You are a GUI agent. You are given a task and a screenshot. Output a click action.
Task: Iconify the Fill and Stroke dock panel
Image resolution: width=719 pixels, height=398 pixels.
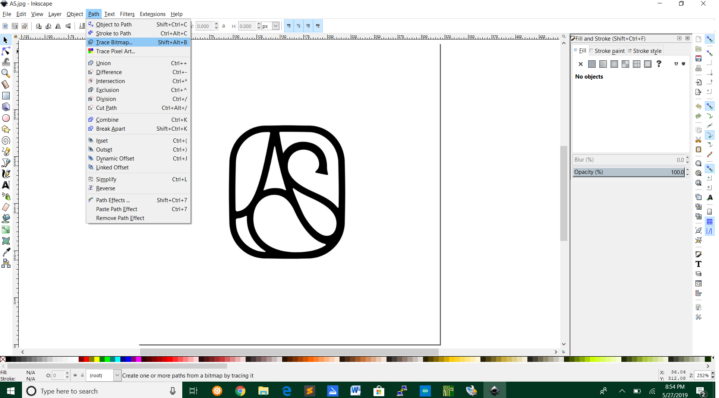click(679, 38)
